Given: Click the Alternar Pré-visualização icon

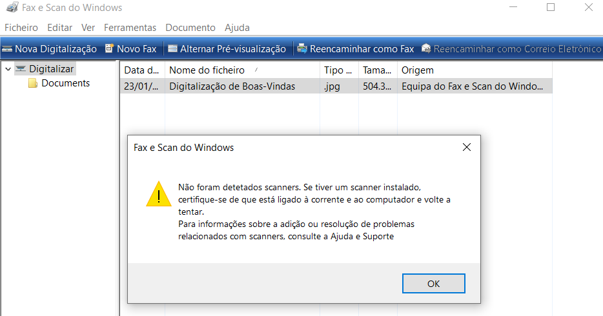Looking at the screenshot, I should [172, 49].
